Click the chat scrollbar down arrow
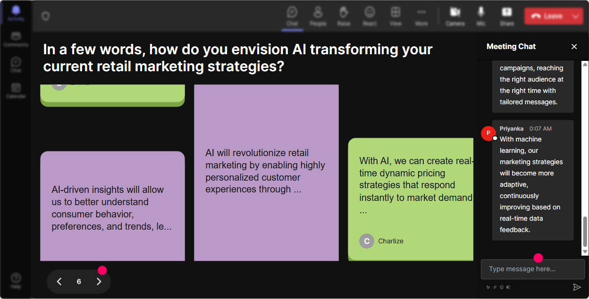The height and width of the screenshot is (299, 589). (585, 252)
